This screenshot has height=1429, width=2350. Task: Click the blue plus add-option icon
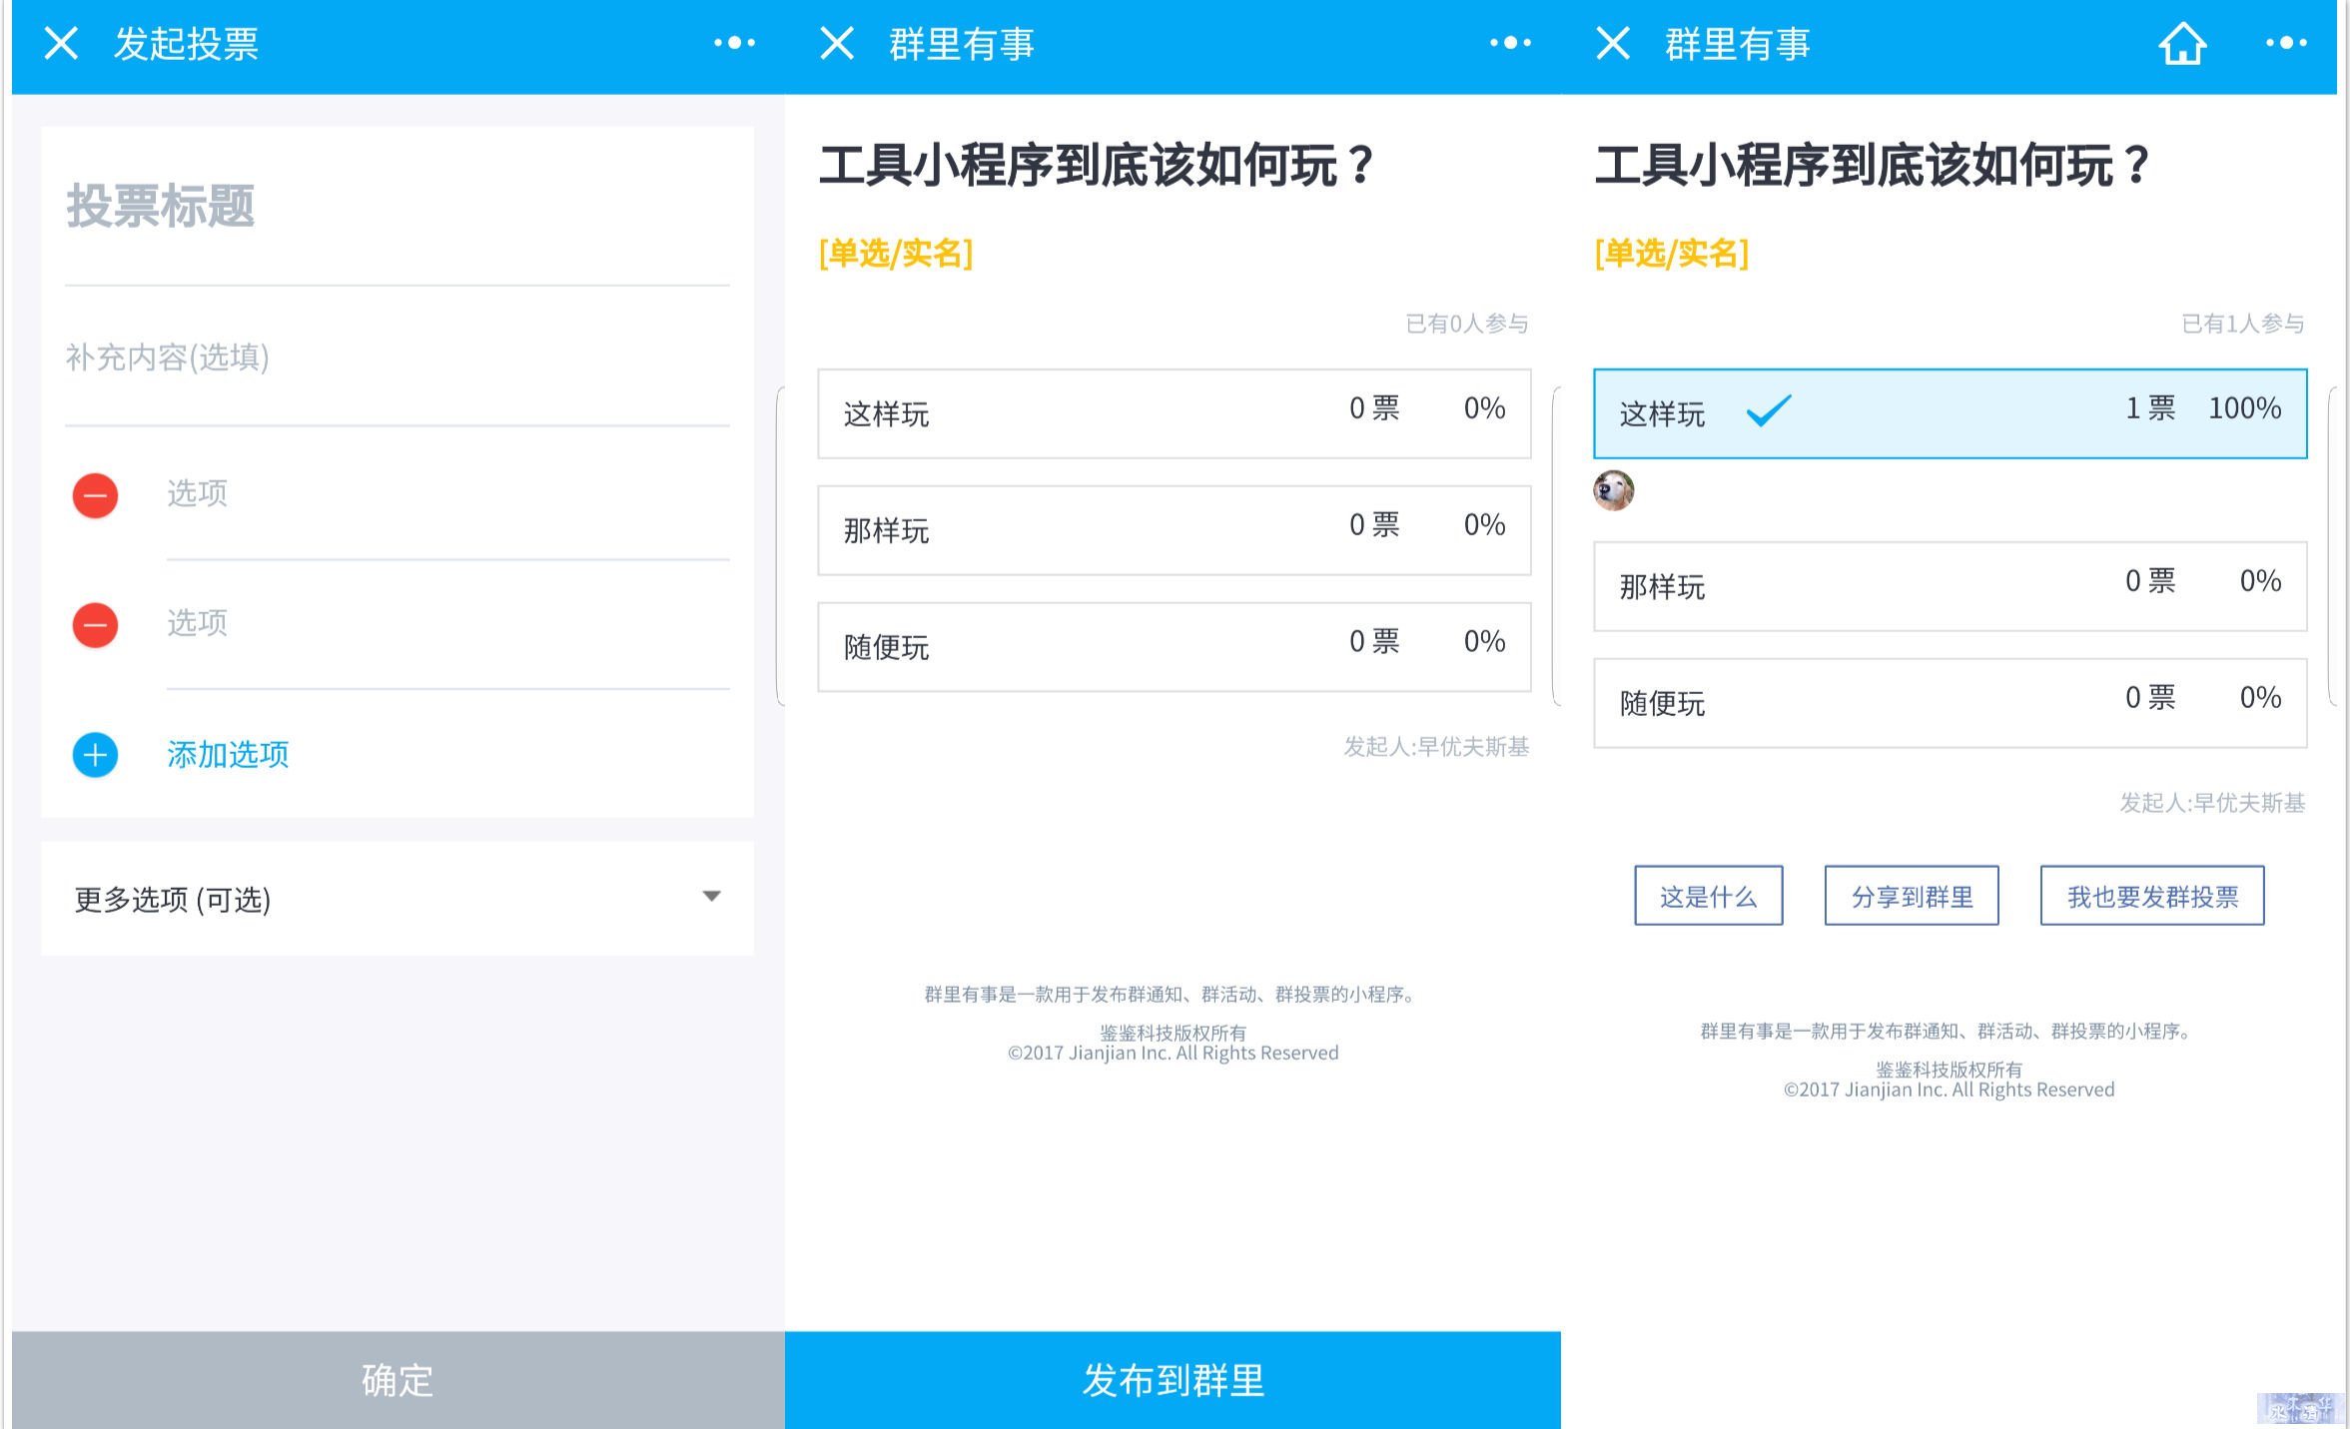[96, 755]
